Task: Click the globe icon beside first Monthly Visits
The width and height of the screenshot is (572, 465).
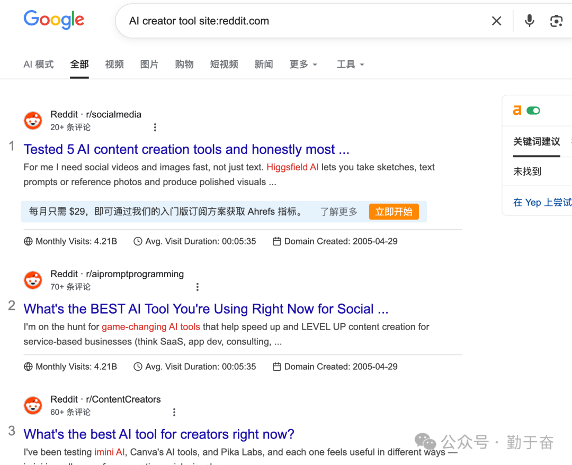Action: tap(28, 241)
